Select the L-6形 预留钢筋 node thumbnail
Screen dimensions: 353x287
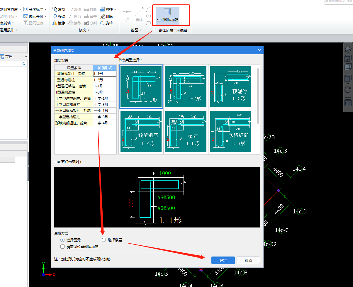point(231,132)
